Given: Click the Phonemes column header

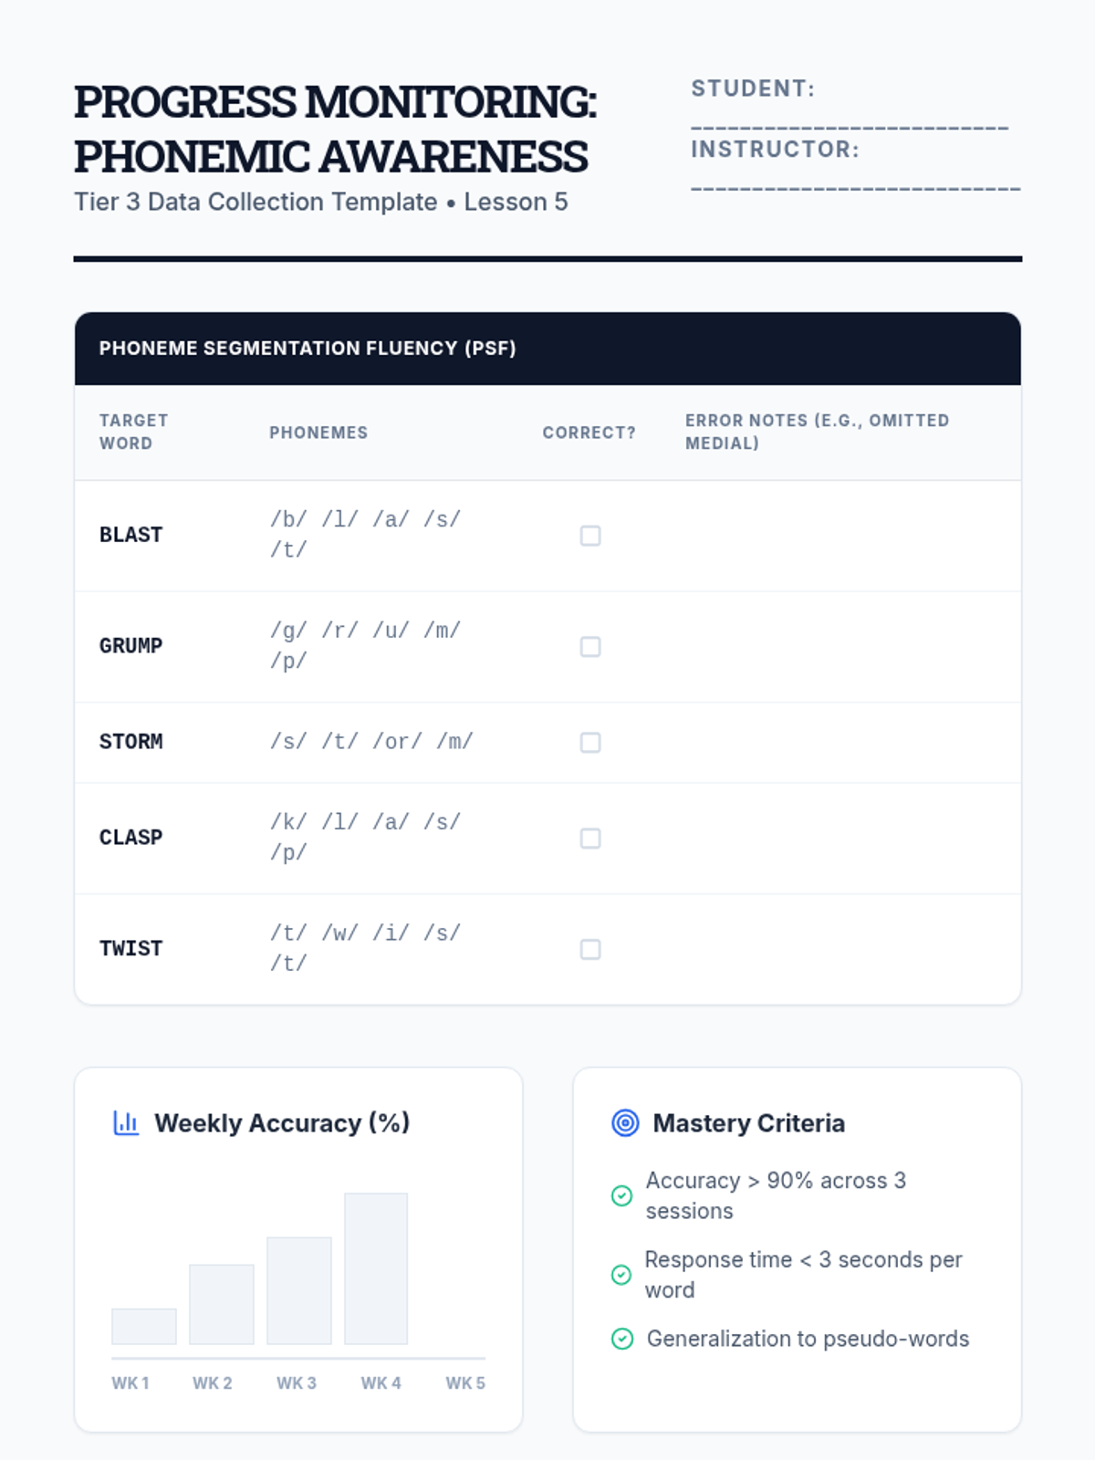Looking at the screenshot, I should 318,433.
